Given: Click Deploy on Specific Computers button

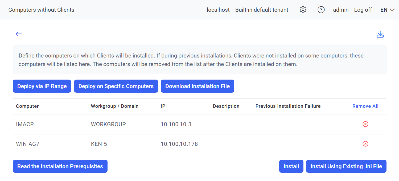Looking at the screenshot, I should click(x=116, y=86).
